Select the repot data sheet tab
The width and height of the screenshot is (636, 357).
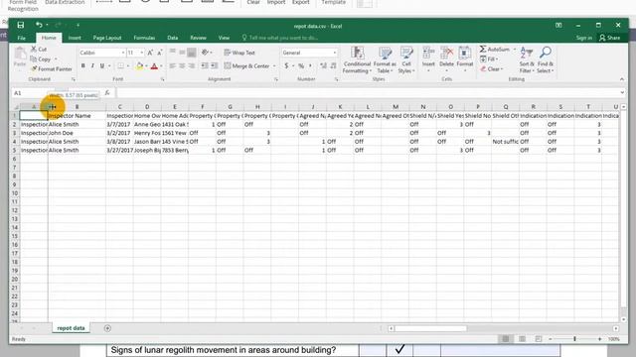[x=71, y=328]
